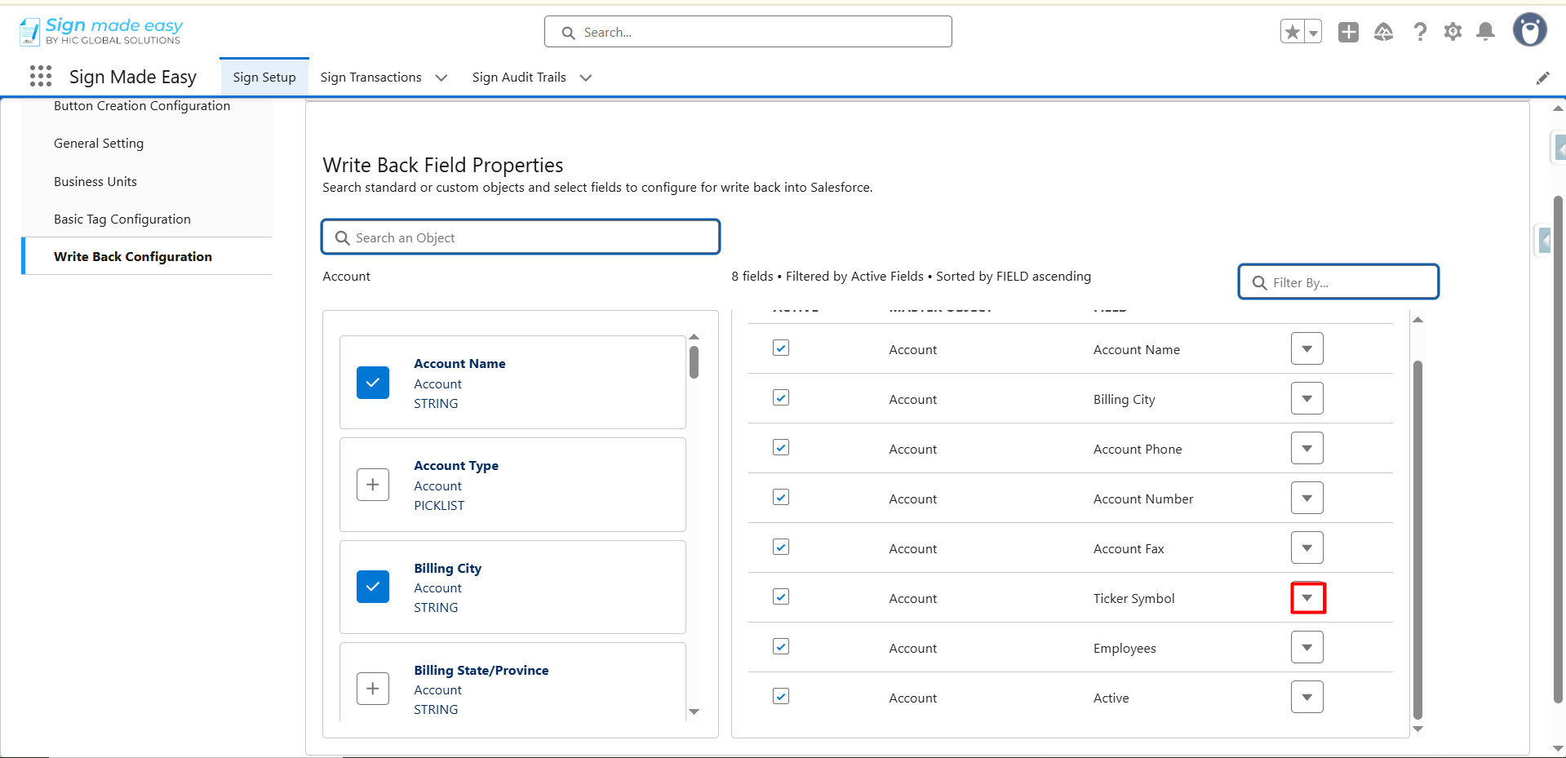Open the Setup gear icon

[1453, 32]
